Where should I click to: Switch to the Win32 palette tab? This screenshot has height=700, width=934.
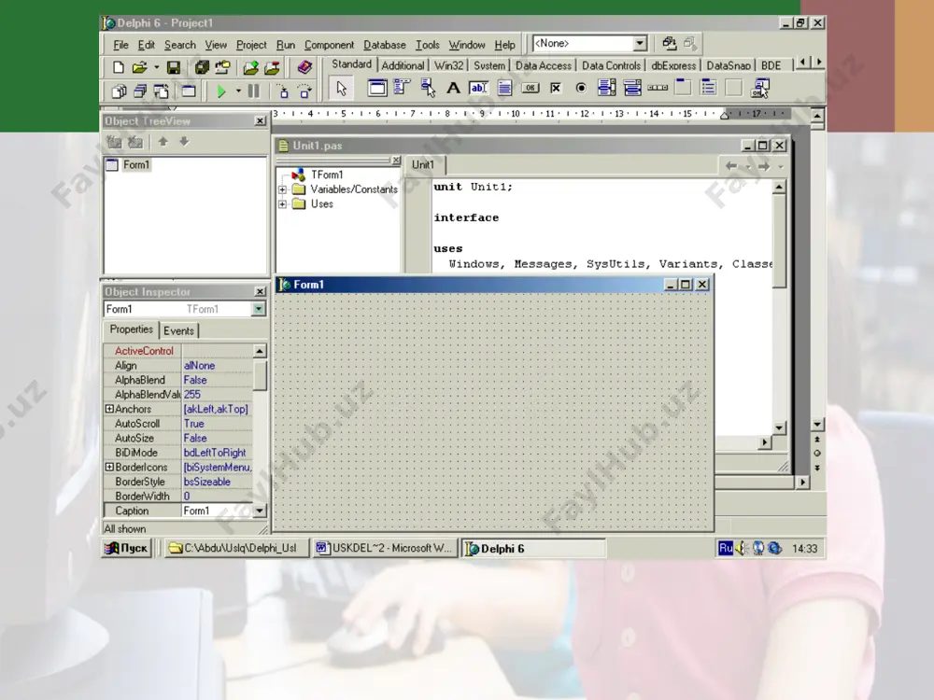click(x=448, y=65)
